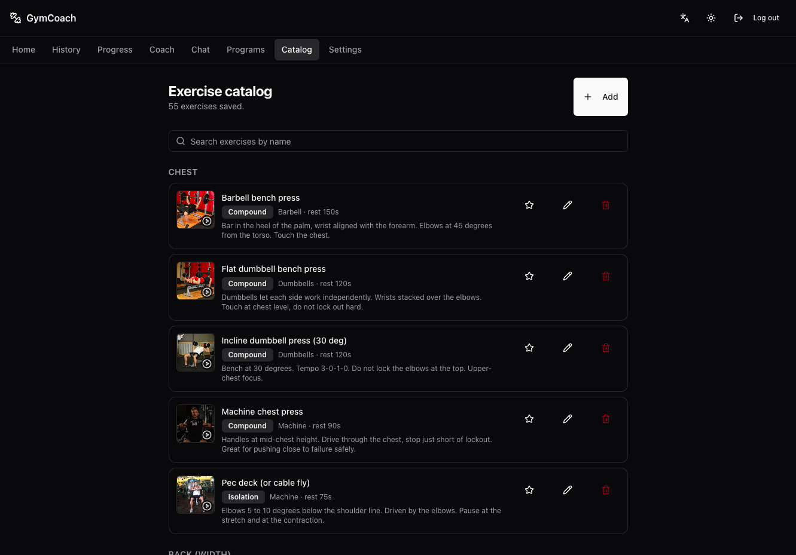Open the Chat tab
Image resolution: width=796 pixels, height=555 pixels.
coord(200,50)
